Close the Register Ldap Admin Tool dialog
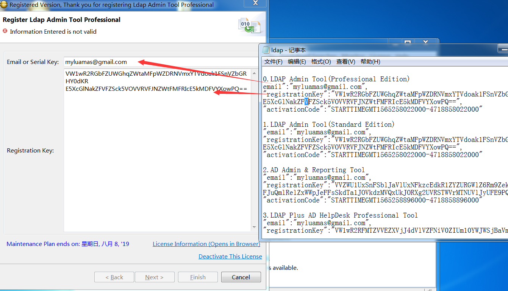 (255, 4)
